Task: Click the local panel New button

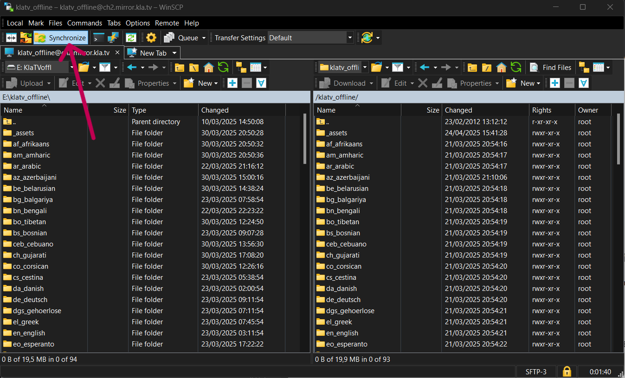Action: [x=200, y=83]
